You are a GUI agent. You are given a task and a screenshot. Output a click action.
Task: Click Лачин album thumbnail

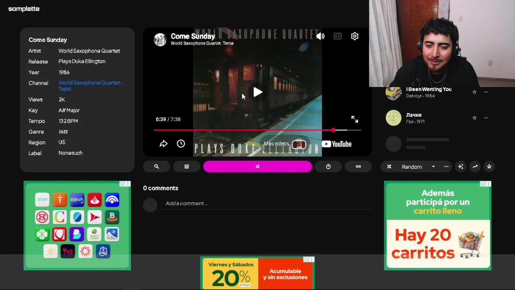[393, 118]
